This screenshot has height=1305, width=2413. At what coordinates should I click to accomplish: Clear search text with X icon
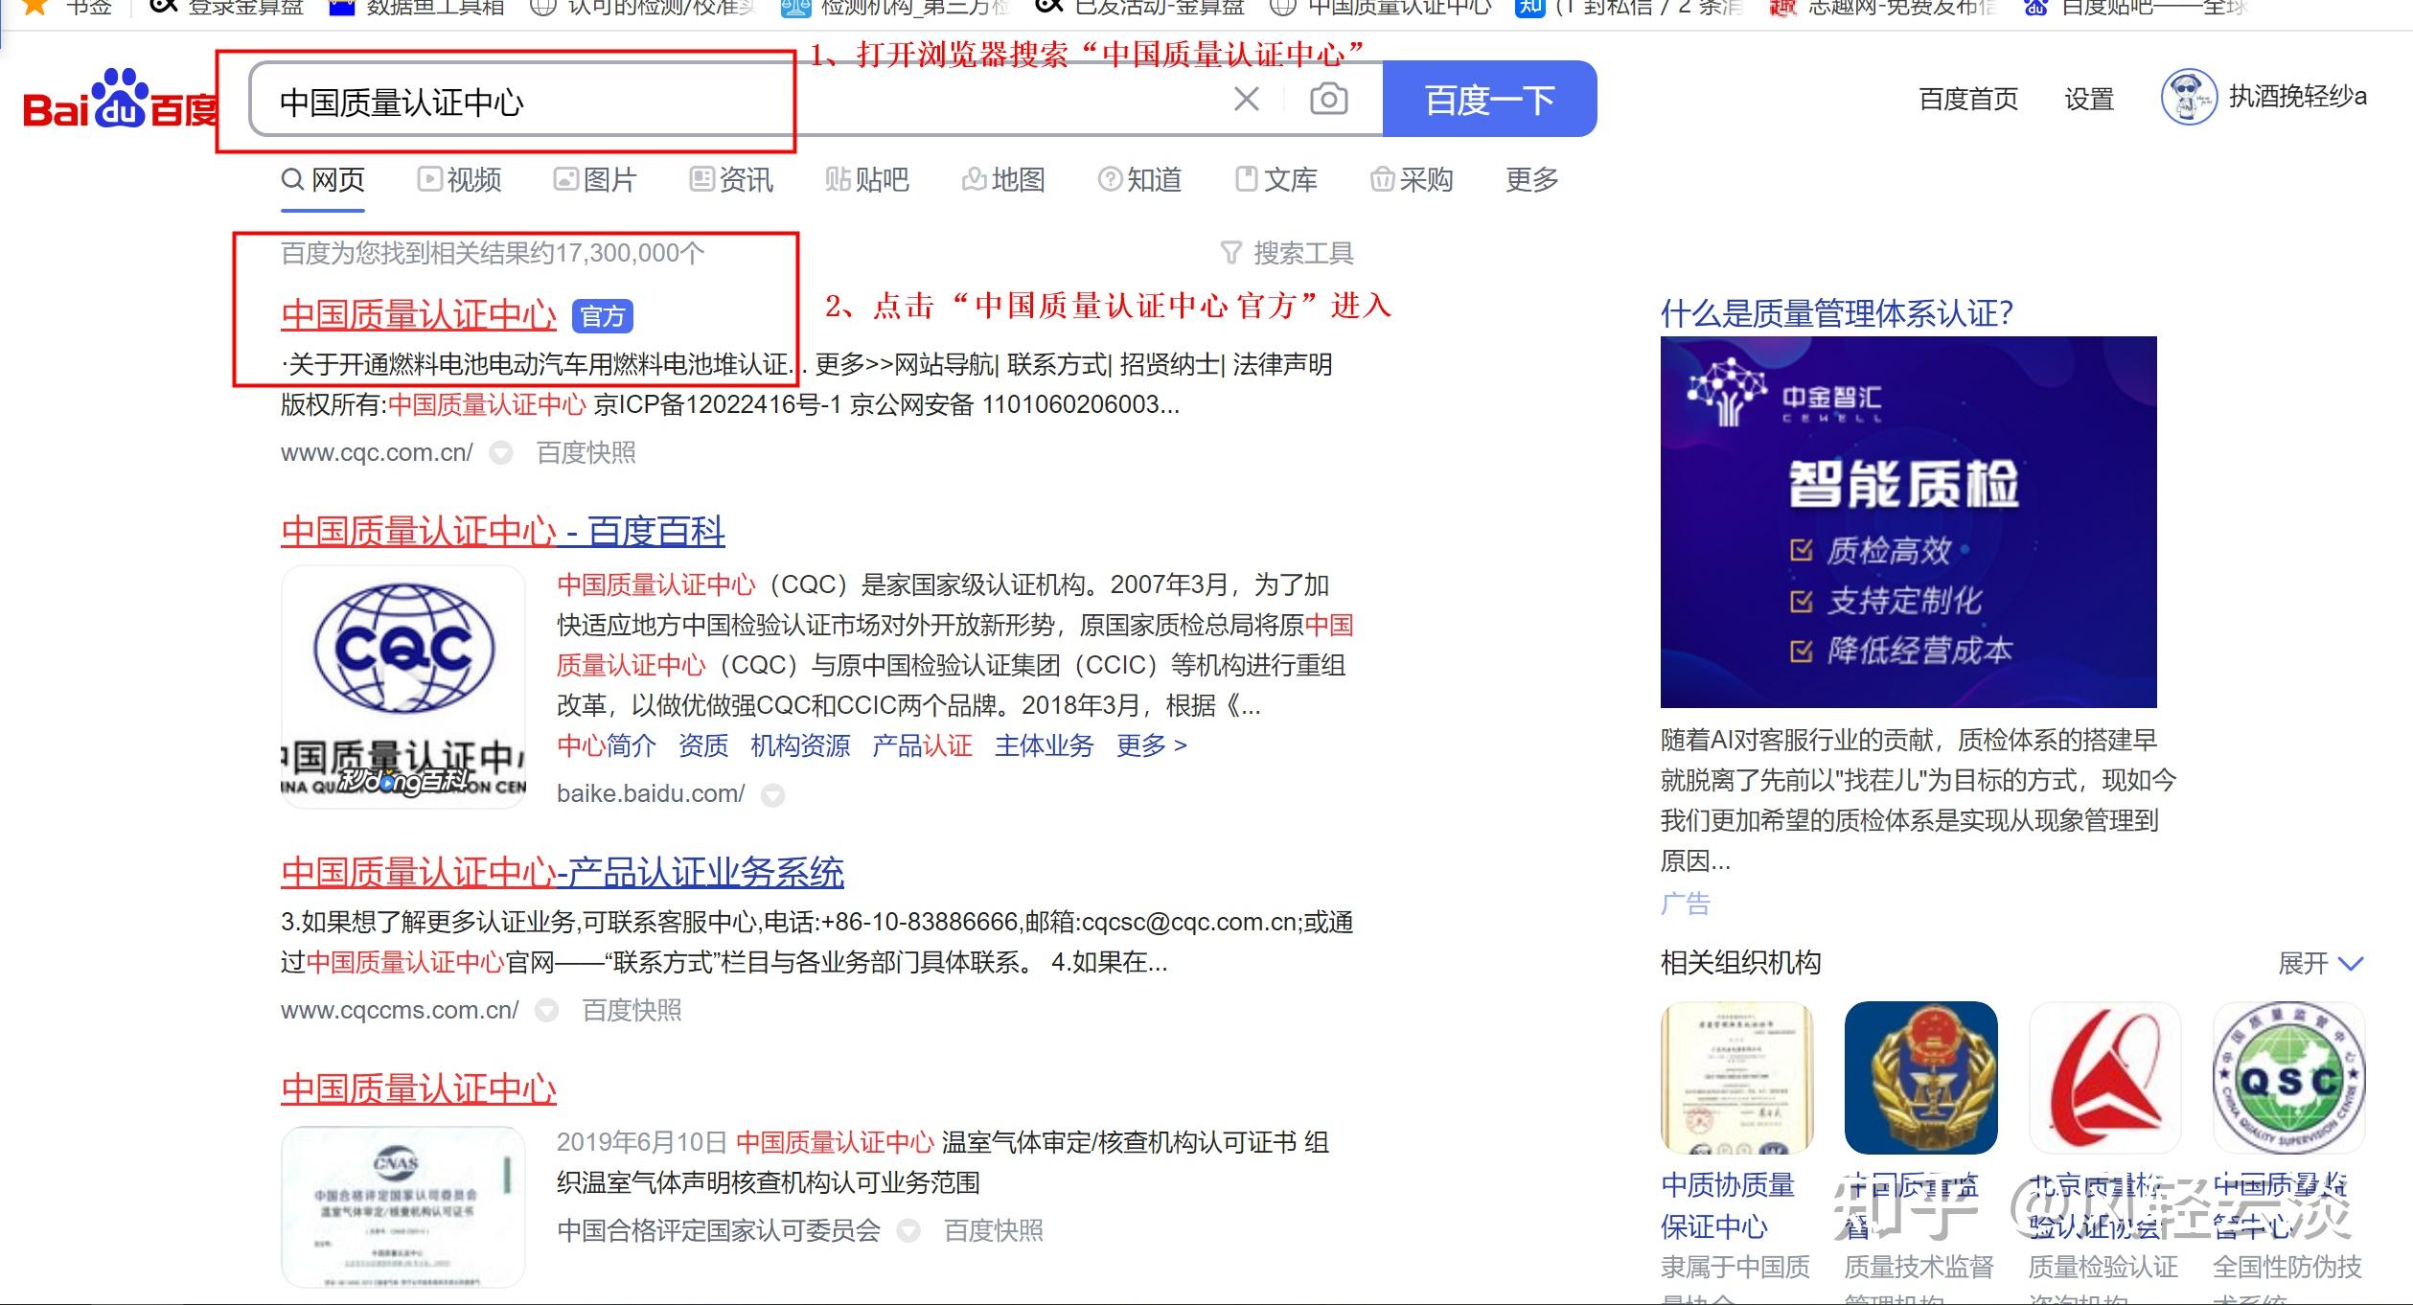[x=1246, y=99]
